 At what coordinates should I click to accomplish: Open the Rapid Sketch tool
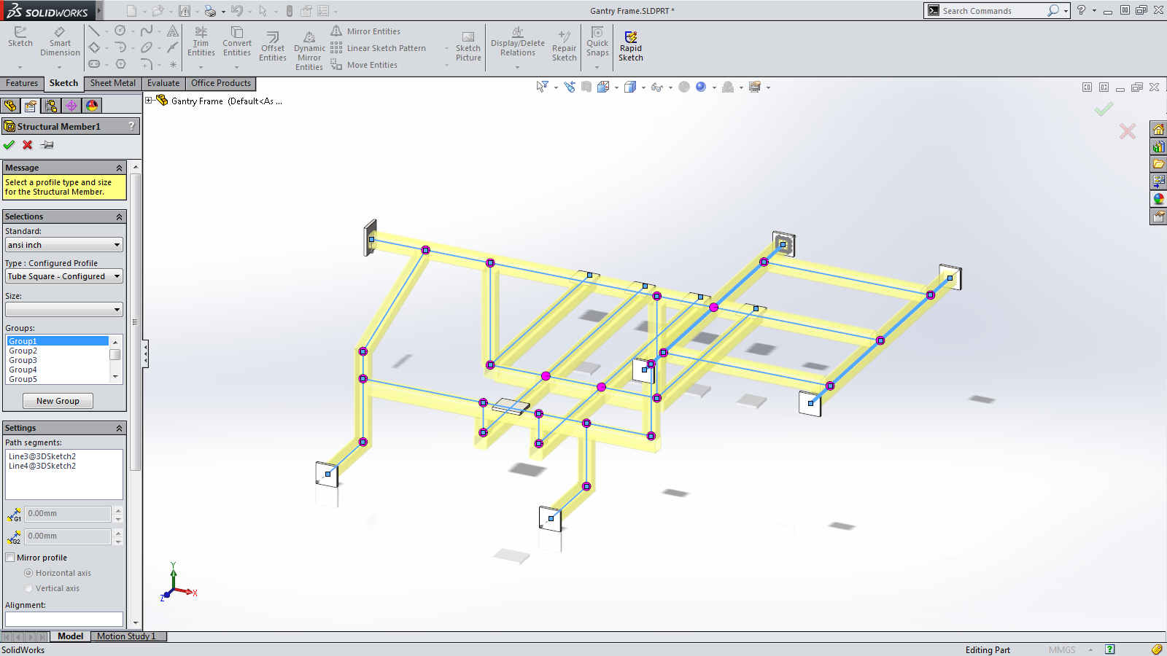point(631,46)
